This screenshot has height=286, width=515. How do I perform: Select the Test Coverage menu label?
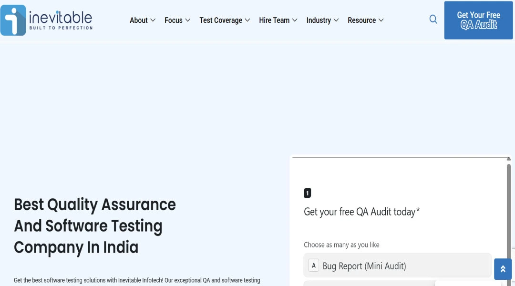click(x=221, y=20)
